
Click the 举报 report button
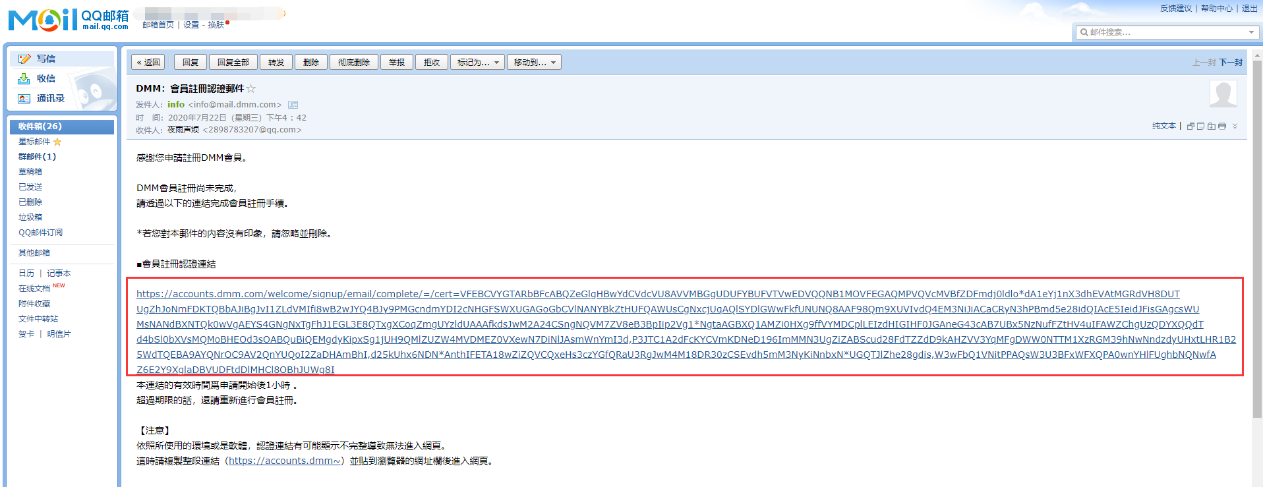(x=397, y=63)
